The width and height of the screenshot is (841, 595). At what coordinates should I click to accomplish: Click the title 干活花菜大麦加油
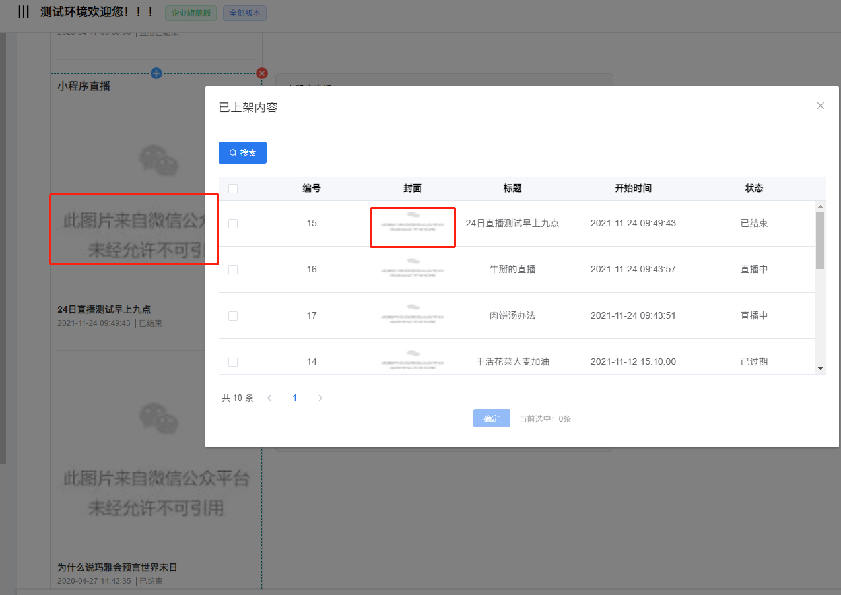512,361
